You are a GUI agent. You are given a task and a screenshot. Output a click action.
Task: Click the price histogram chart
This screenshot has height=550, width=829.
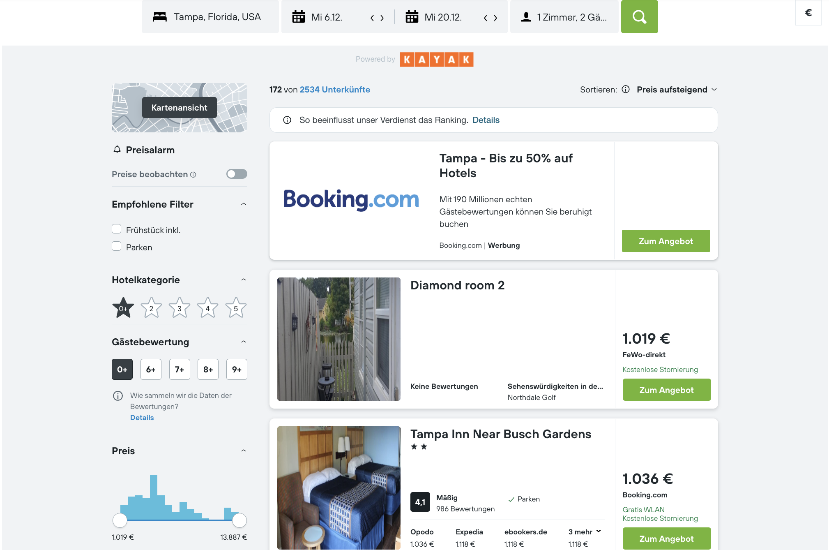click(180, 497)
